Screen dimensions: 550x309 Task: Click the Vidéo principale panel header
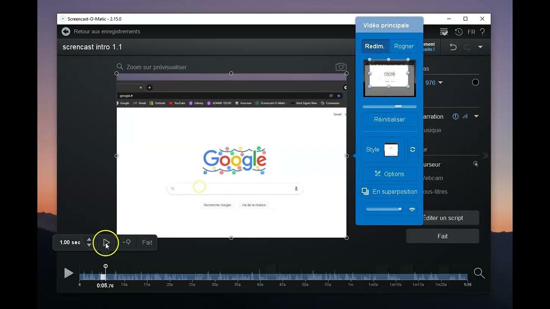coord(389,25)
